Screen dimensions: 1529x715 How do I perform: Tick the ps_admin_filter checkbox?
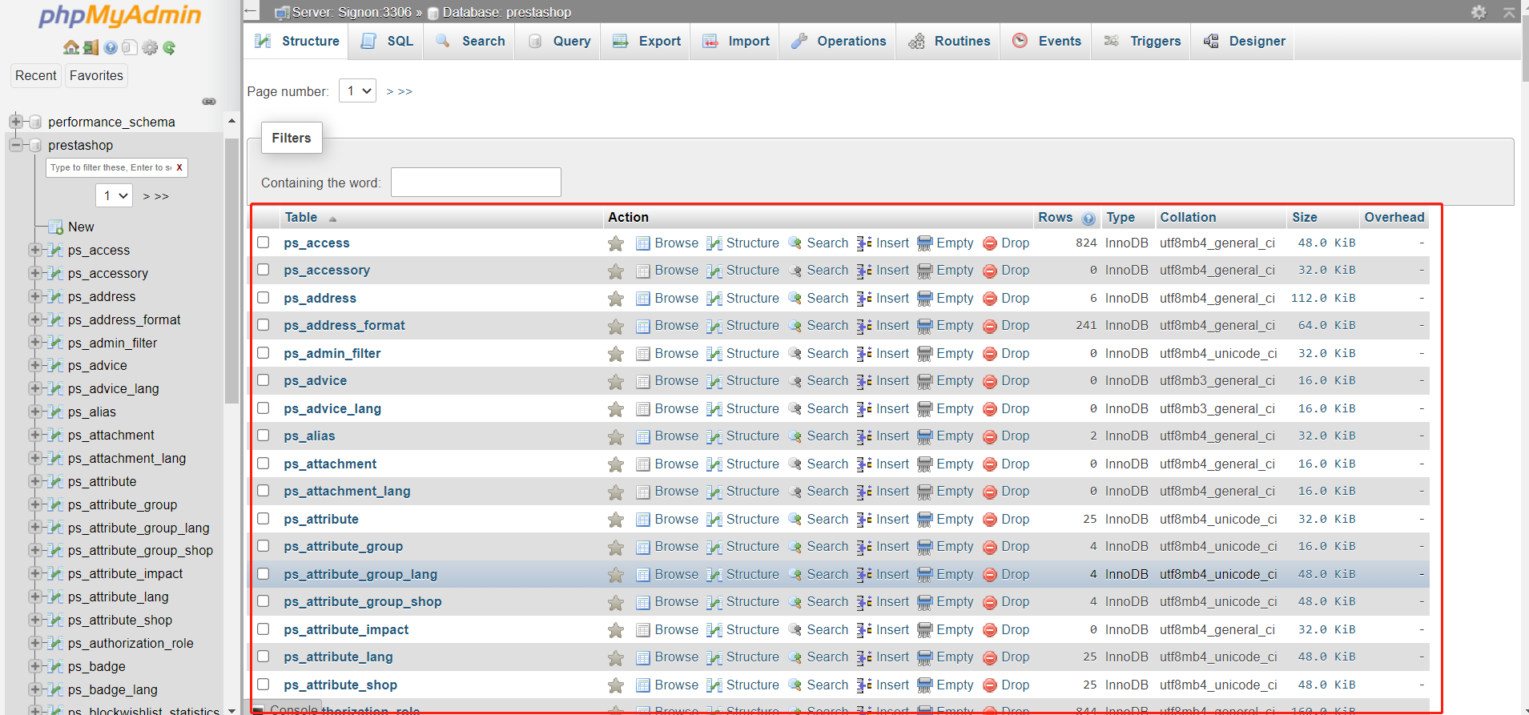pos(263,352)
